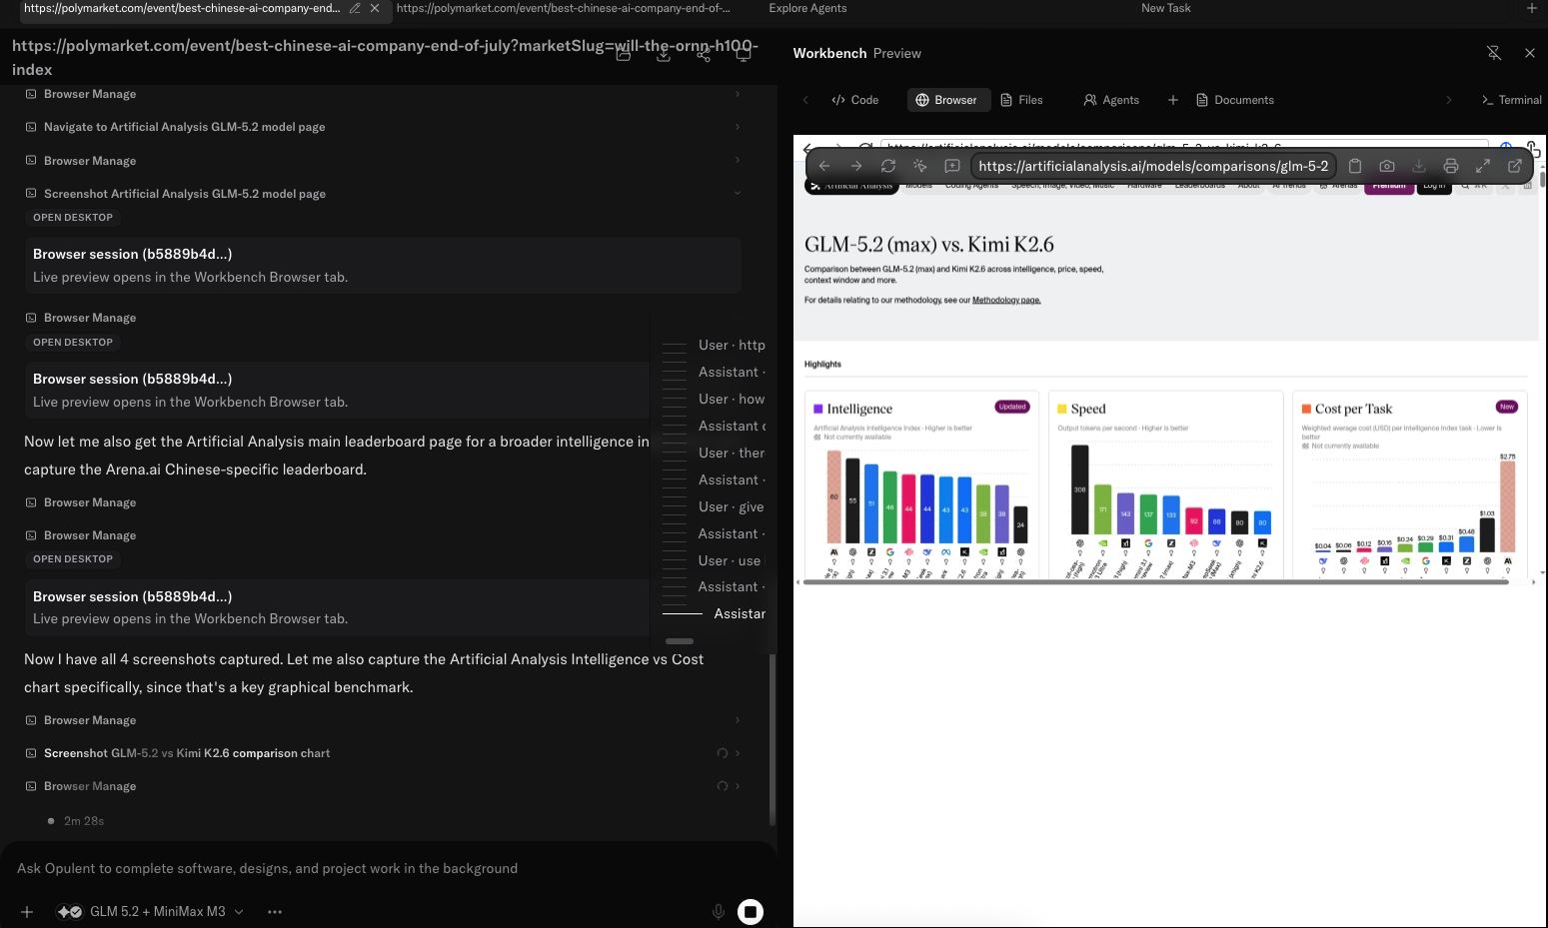Open the Terminal tab
This screenshot has height=928, width=1548.
coord(1511,100)
